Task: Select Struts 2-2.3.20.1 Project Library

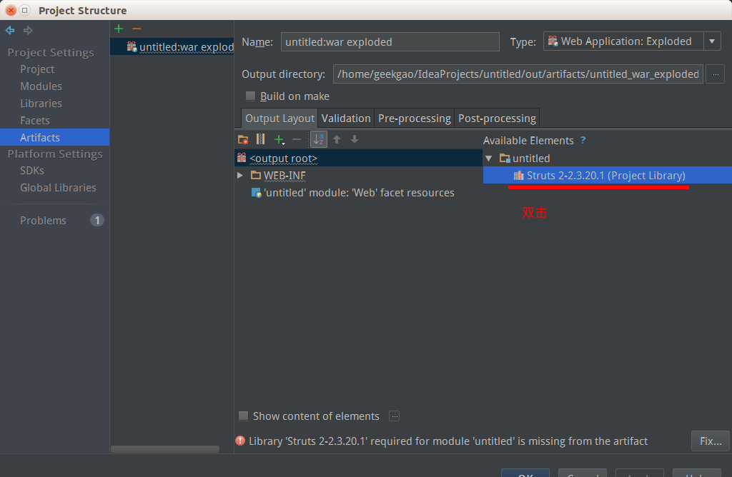Action: 608,176
